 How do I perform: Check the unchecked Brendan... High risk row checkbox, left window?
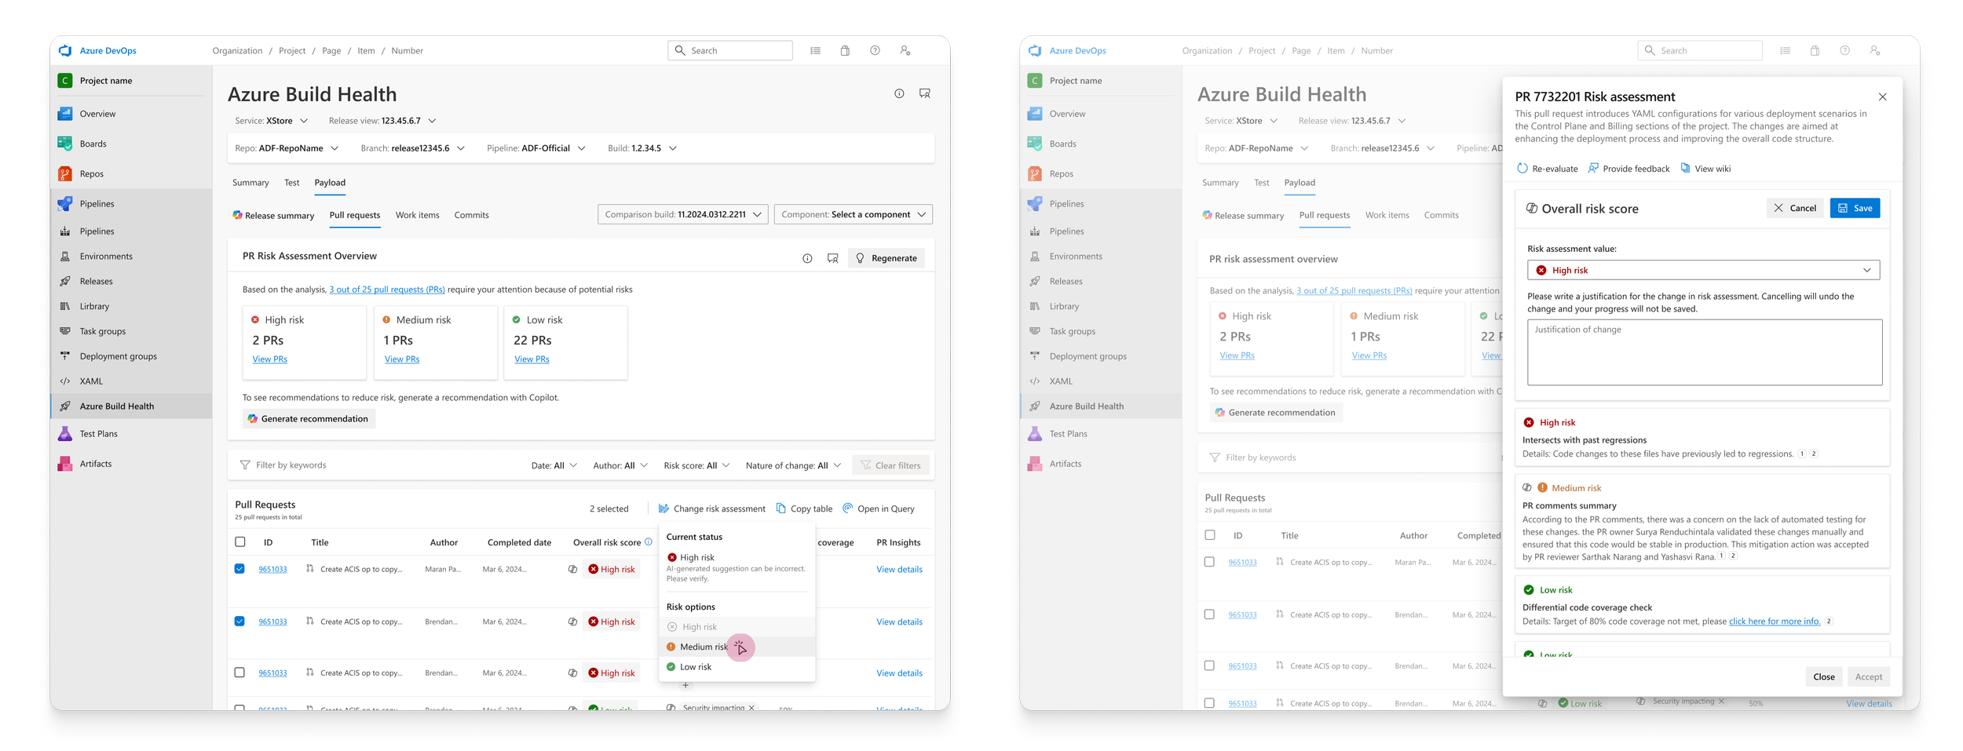(x=239, y=672)
